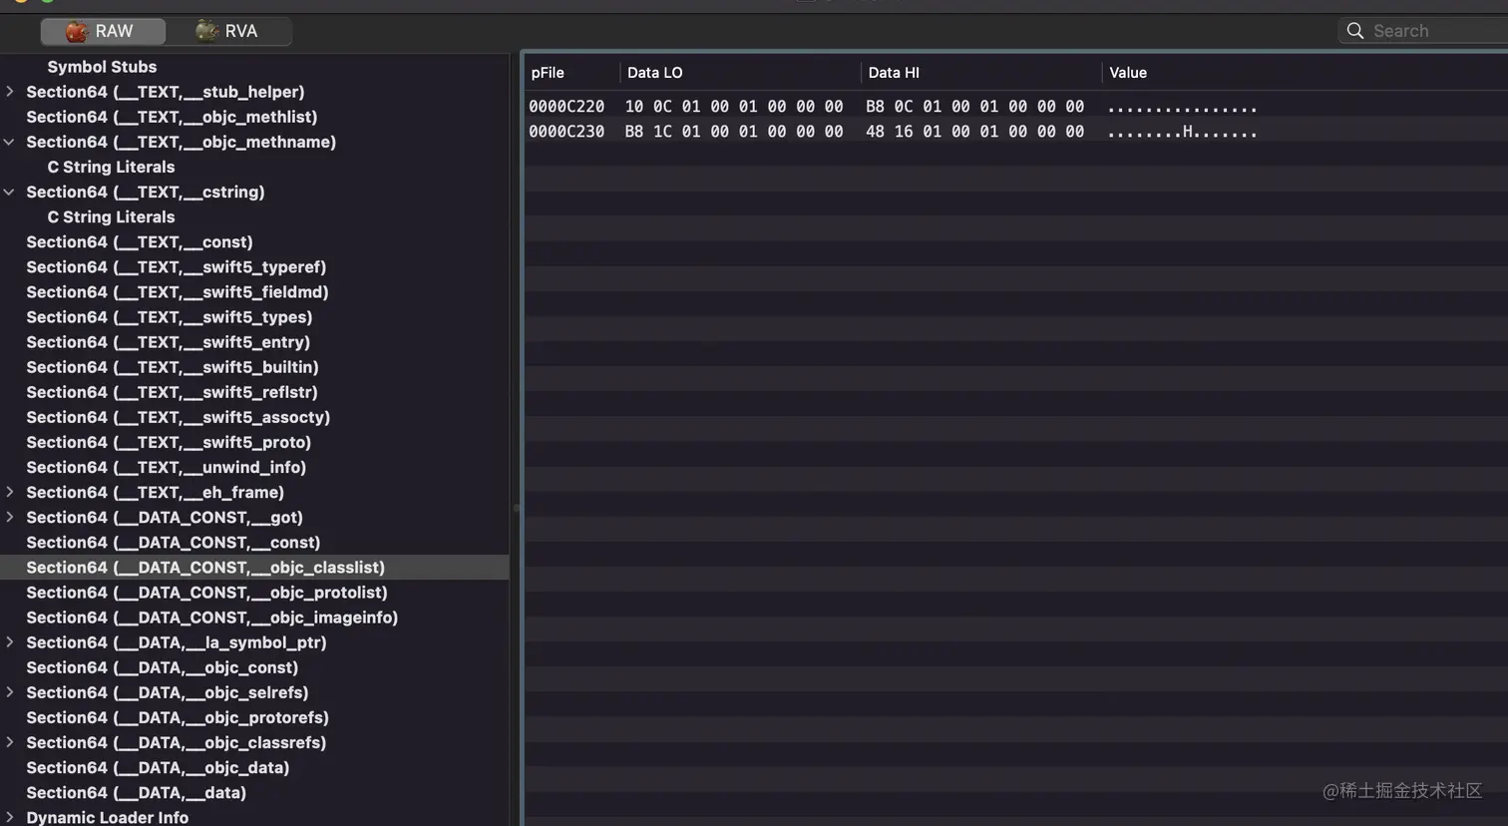This screenshot has height=826, width=1508.
Task: Collapse the __TEXT,__cstring section
Action: [9, 192]
